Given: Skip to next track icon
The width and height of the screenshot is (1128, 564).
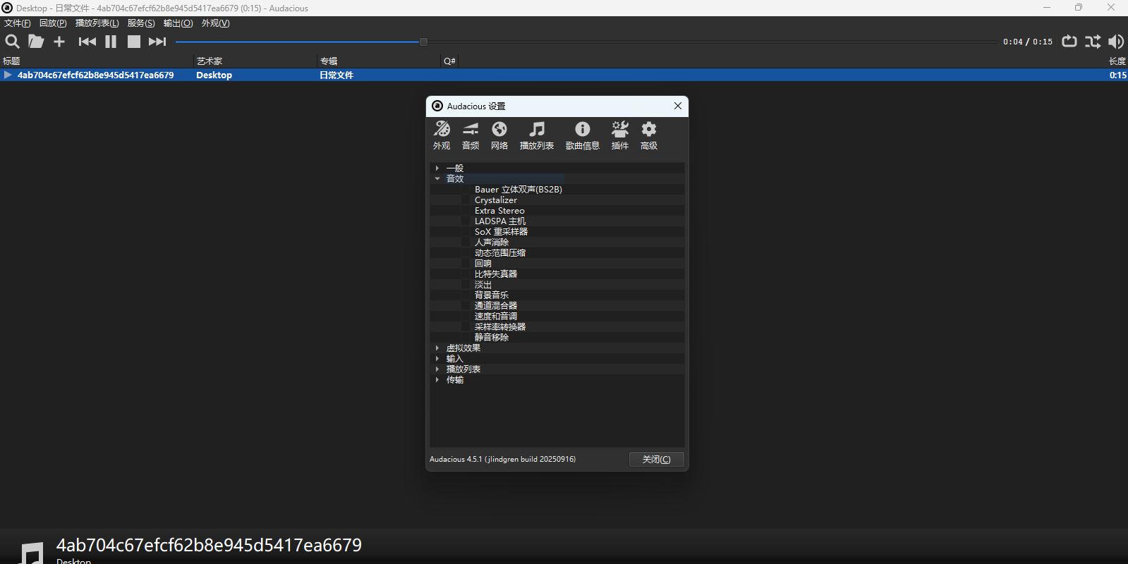Looking at the screenshot, I should [157, 42].
